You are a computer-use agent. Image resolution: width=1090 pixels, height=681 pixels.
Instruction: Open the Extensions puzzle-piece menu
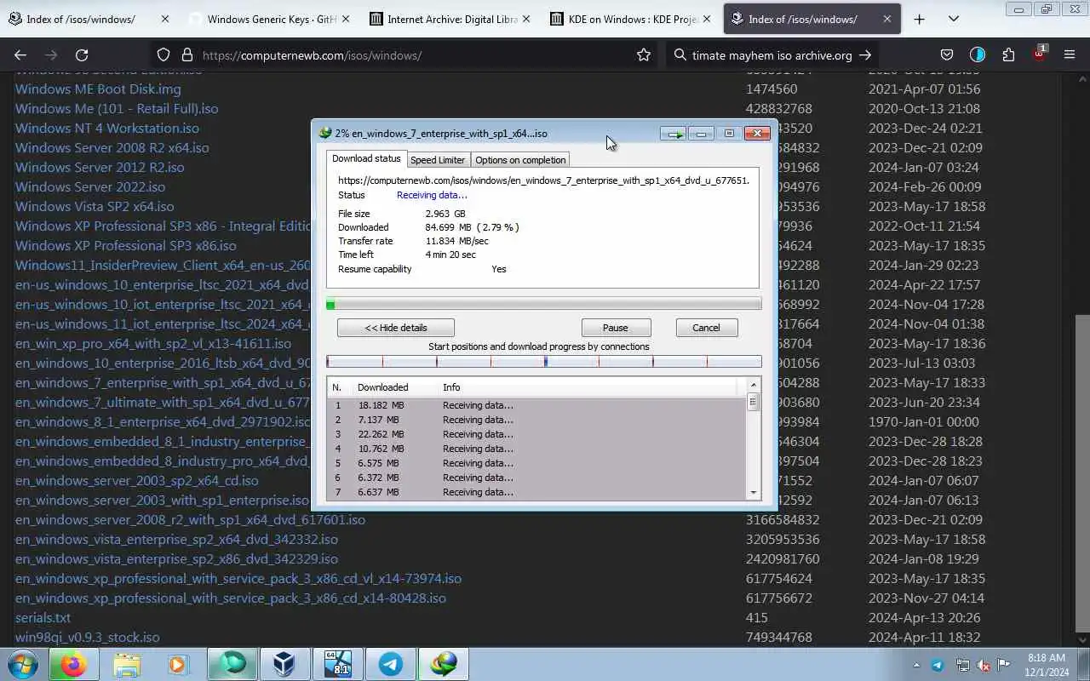(1008, 55)
